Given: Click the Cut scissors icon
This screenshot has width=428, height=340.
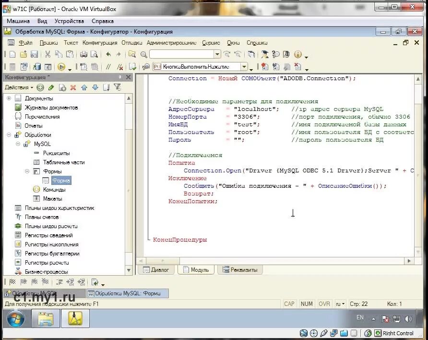Looking at the screenshot, I should (x=48, y=54).
